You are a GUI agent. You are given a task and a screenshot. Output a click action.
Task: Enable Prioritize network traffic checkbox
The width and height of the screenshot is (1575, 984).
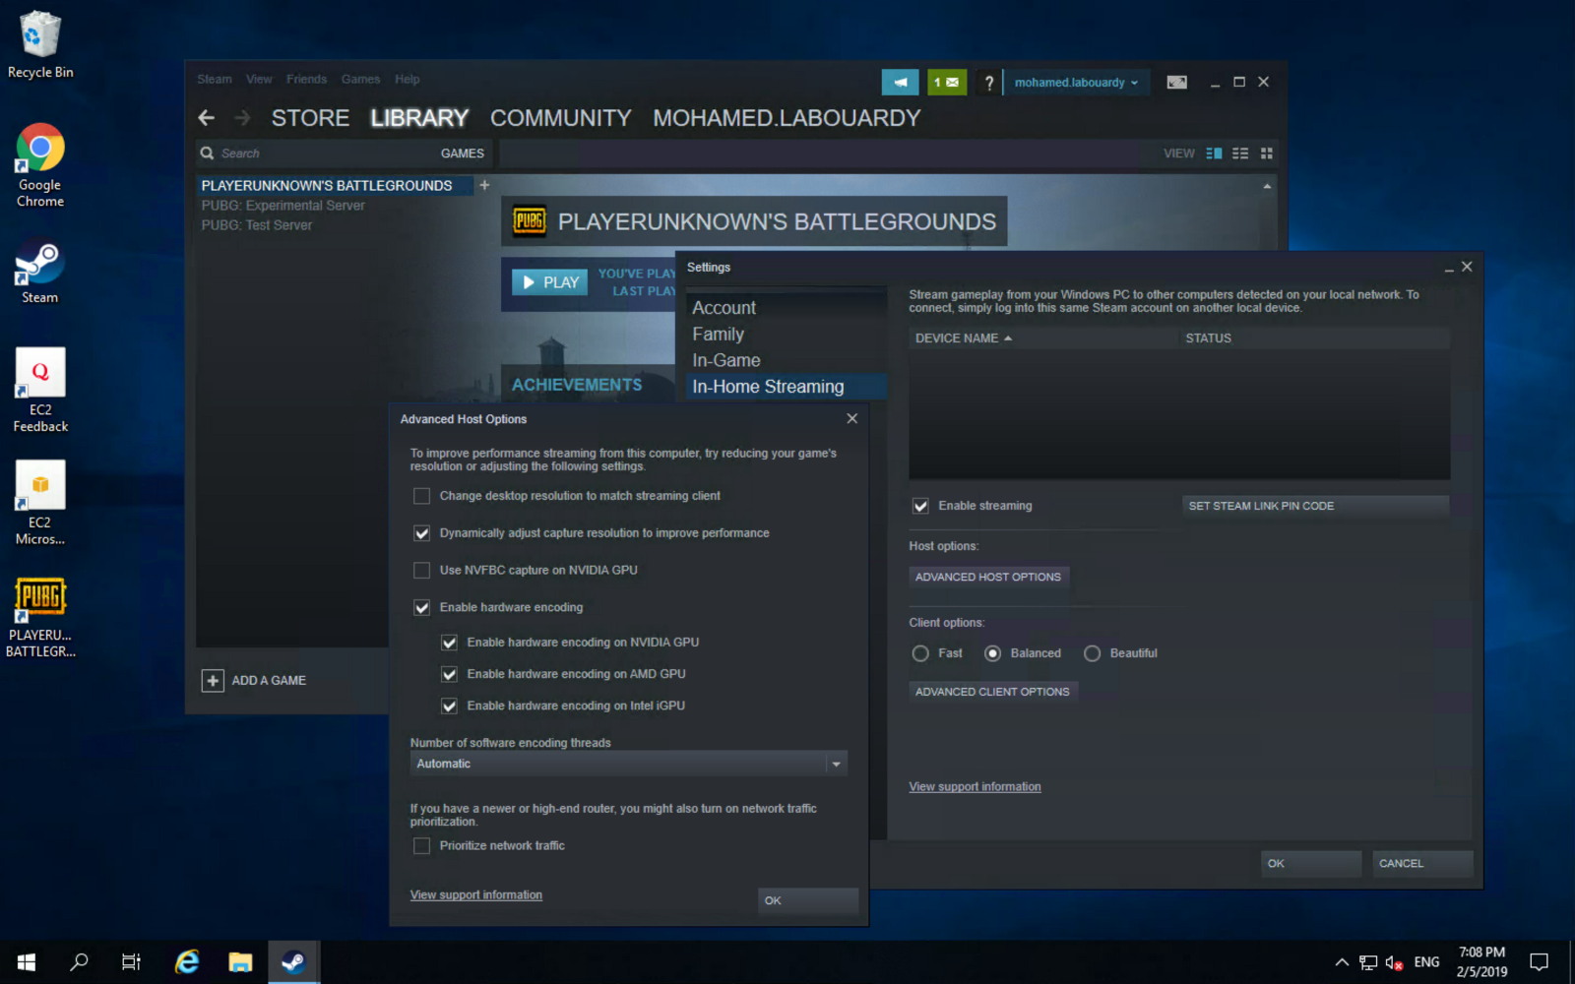[422, 846]
